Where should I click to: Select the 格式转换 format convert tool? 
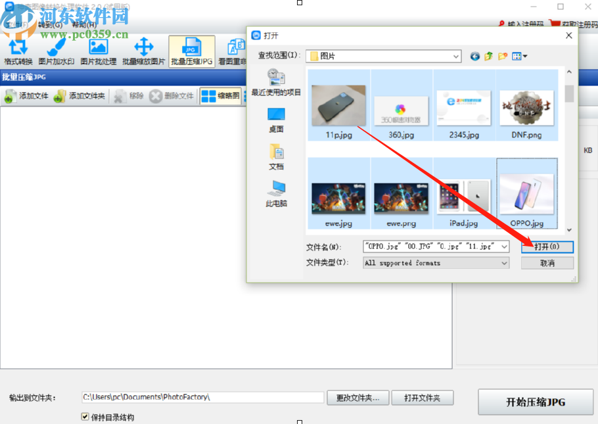click(x=18, y=51)
